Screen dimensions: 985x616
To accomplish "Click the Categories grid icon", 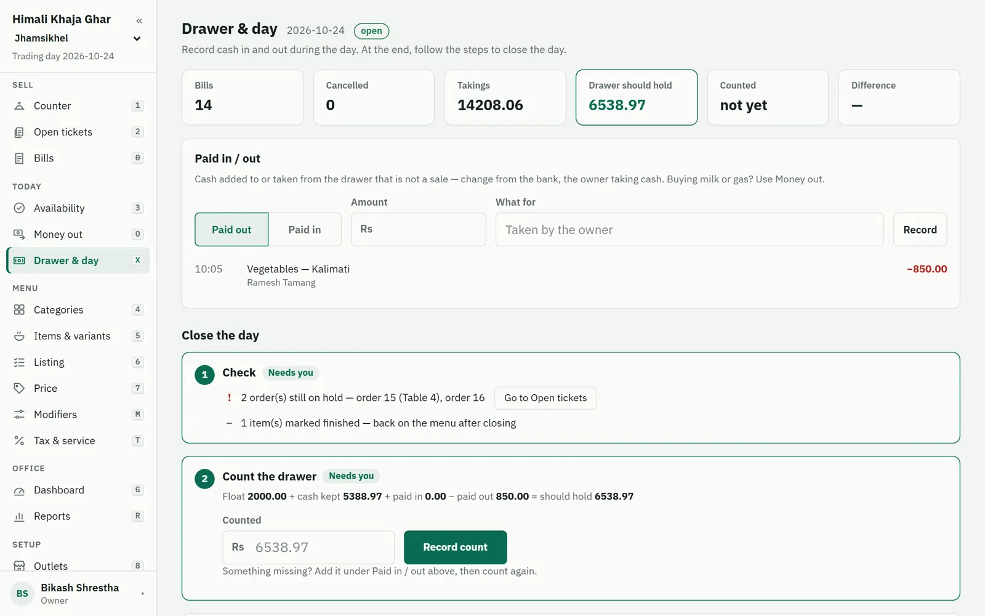I will tap(19, 310).
